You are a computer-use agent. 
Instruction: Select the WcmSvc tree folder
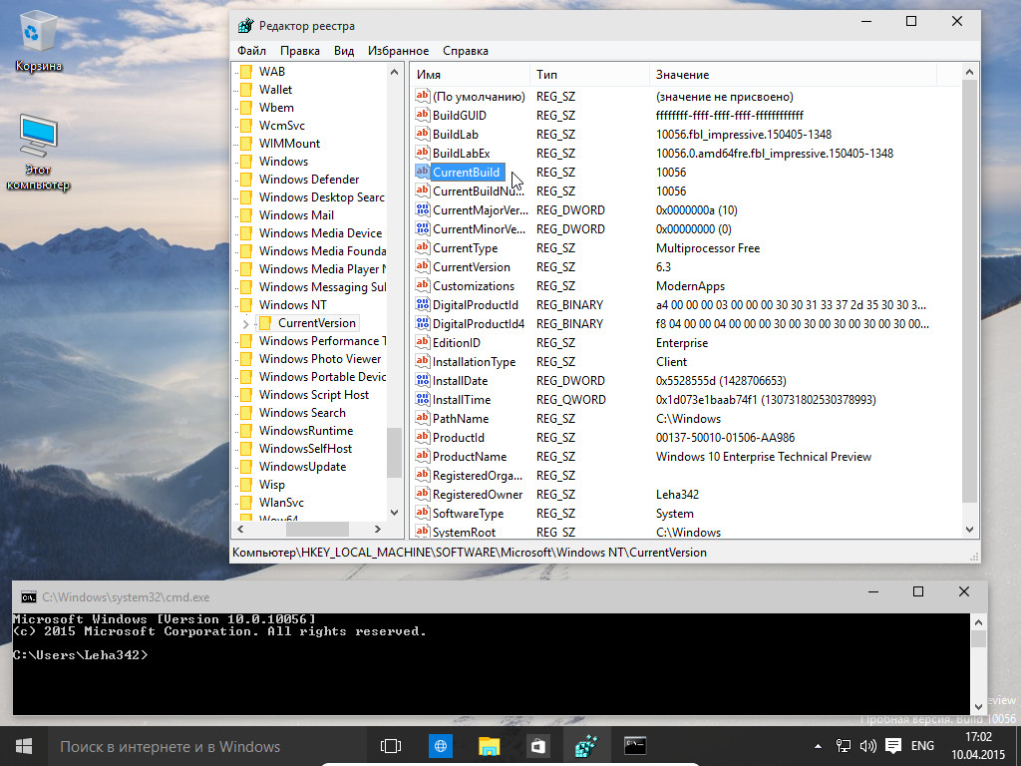pyautogui.click(x=281, y=125)
